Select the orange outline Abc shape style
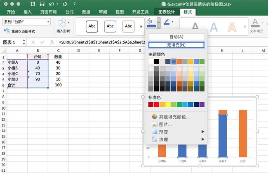This screenshot has height=173, width=268. tap(128, 26)
